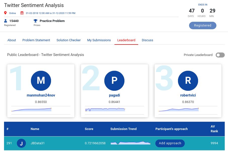Viewport: 228px width, 151px height.
Task: Click the Add approach button
Action: tap(170, 143)
